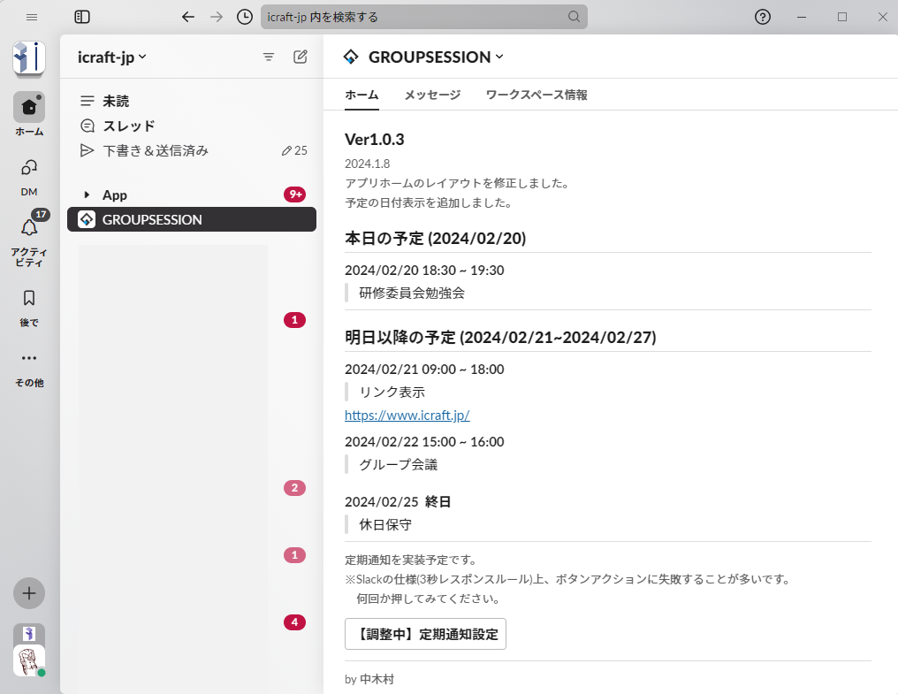Go forward with the right arrow

[217, 17]
